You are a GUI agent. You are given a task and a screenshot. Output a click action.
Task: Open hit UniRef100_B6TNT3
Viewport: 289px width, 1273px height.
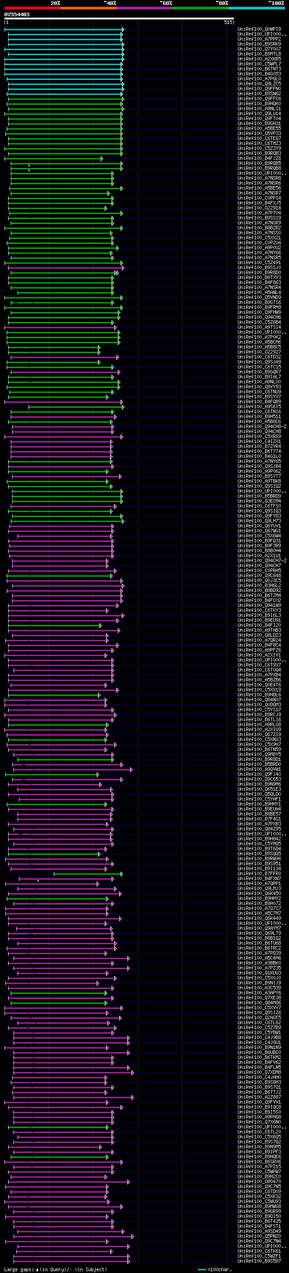pos(259,69)
